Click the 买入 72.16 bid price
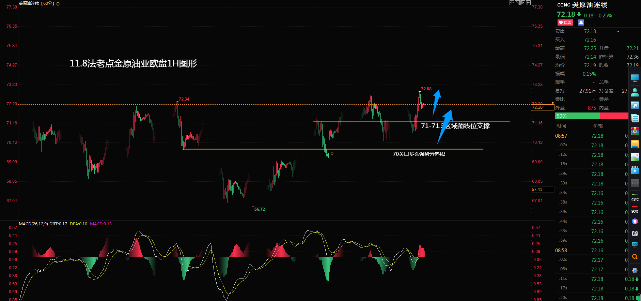641x301 pixels. 590,40
